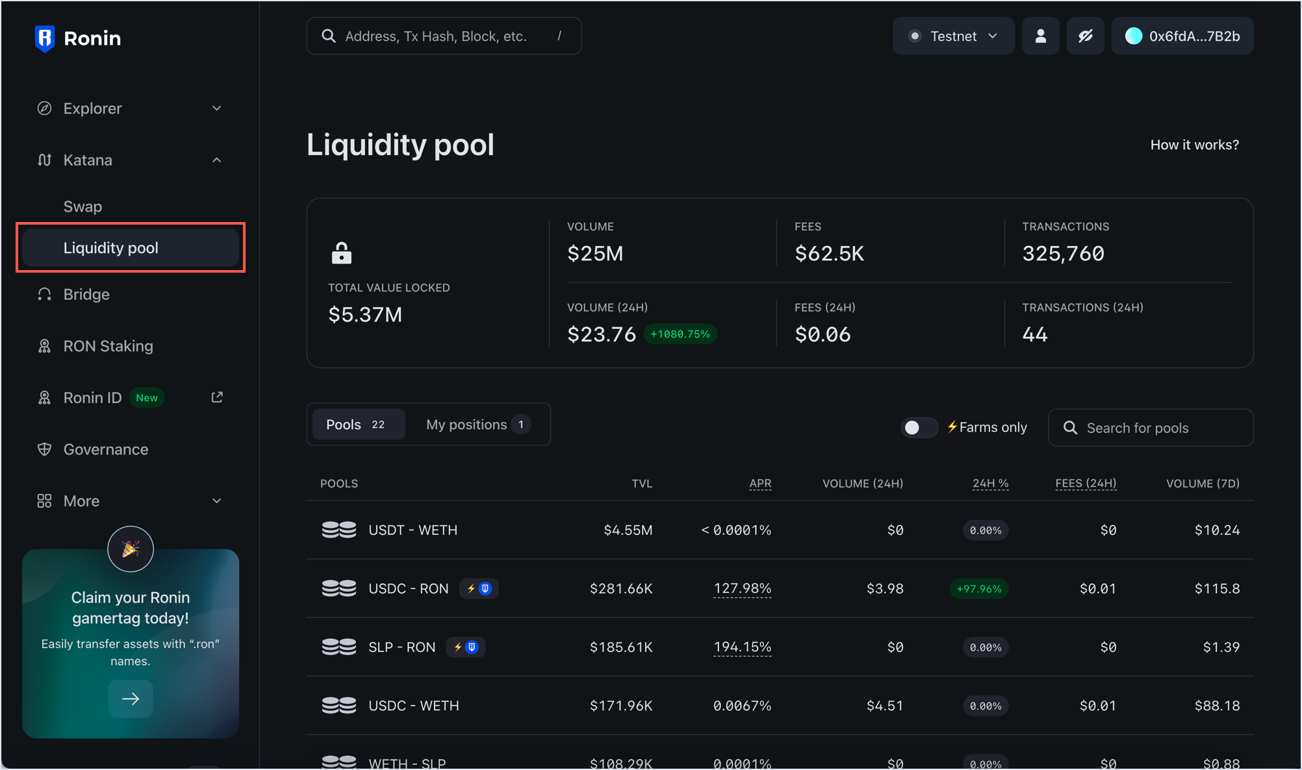Viewport: 1302px width, 770px height.
Task: Open Ronin ID external link icon
Action: point(217,397)
